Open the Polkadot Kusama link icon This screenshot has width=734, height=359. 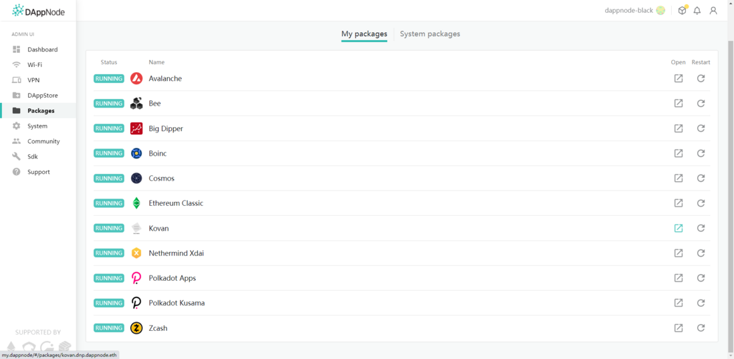tap(678, 303)
